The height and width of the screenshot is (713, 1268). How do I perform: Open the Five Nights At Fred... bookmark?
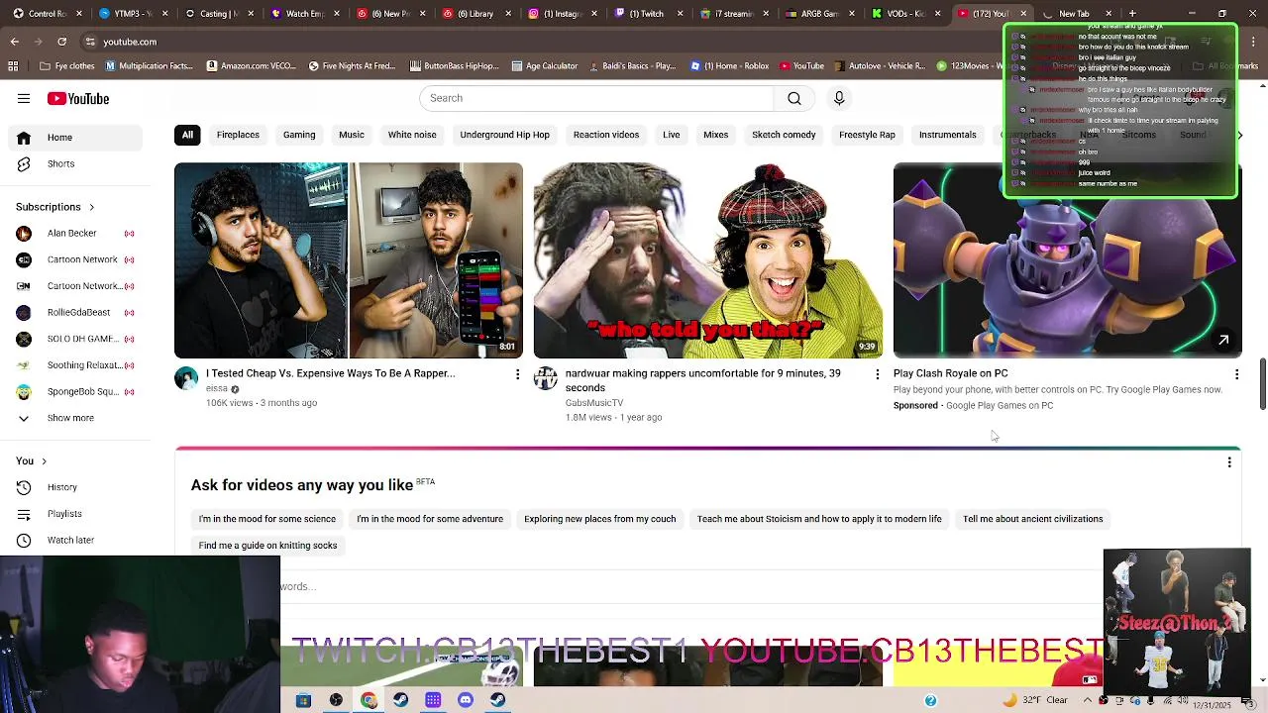(352, 66)
